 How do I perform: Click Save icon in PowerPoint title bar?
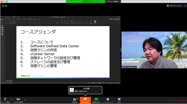(14, 17)
